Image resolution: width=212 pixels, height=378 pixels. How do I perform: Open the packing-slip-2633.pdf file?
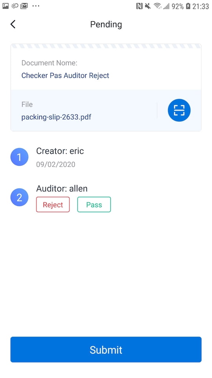(x=56, y=117)
